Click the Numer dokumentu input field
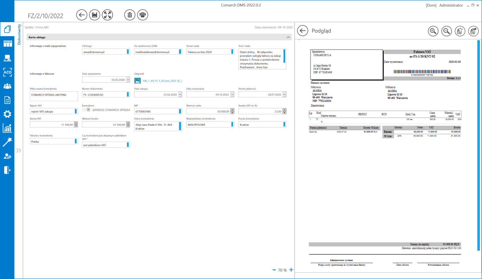 click(104, 95)
